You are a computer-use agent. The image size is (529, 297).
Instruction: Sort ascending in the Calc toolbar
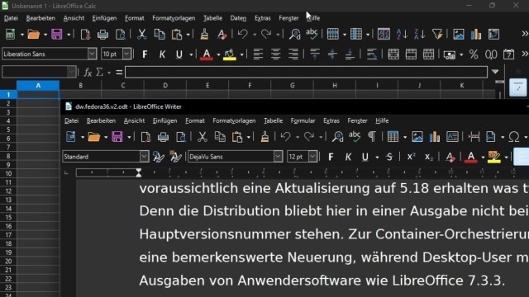point(402,34)
